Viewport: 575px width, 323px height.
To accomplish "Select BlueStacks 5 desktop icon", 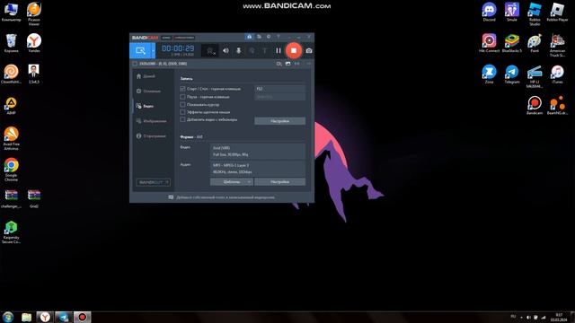I will [x=512, y=43].
